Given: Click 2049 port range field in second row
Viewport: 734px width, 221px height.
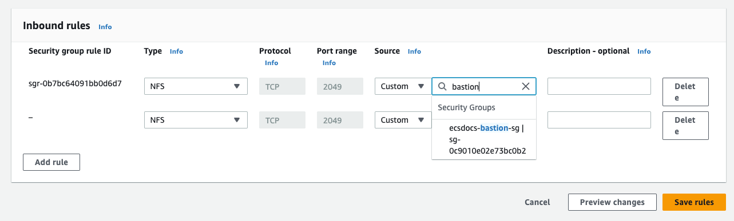Looking at the screenshot, I should [x=340, y=120].
